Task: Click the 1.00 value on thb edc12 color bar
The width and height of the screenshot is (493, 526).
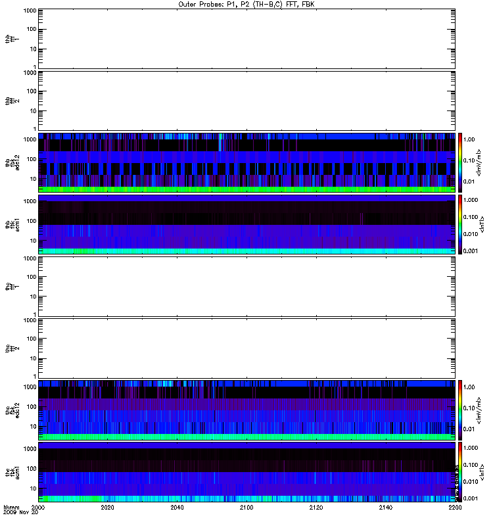Action: click(x=469, y=139)
